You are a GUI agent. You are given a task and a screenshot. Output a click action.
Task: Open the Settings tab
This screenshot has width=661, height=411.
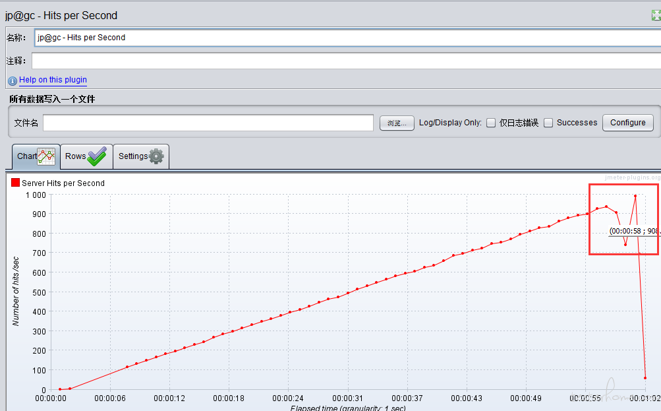click(141, 156)
